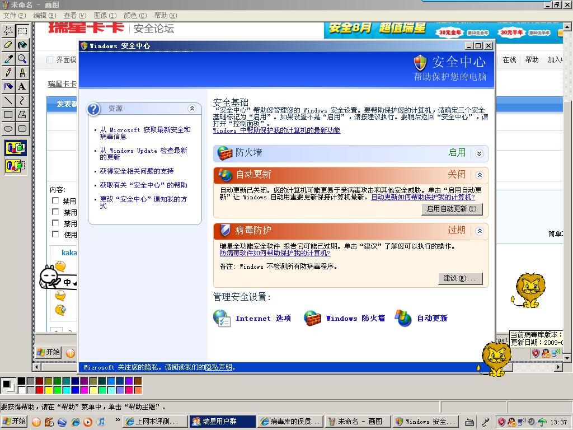
Task: Select the Pencil tool
Action: (x=8, y=72)
